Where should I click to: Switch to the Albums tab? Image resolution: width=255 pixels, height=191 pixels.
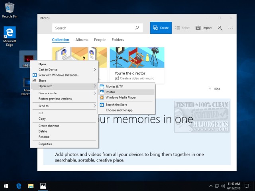coord(82,40)
